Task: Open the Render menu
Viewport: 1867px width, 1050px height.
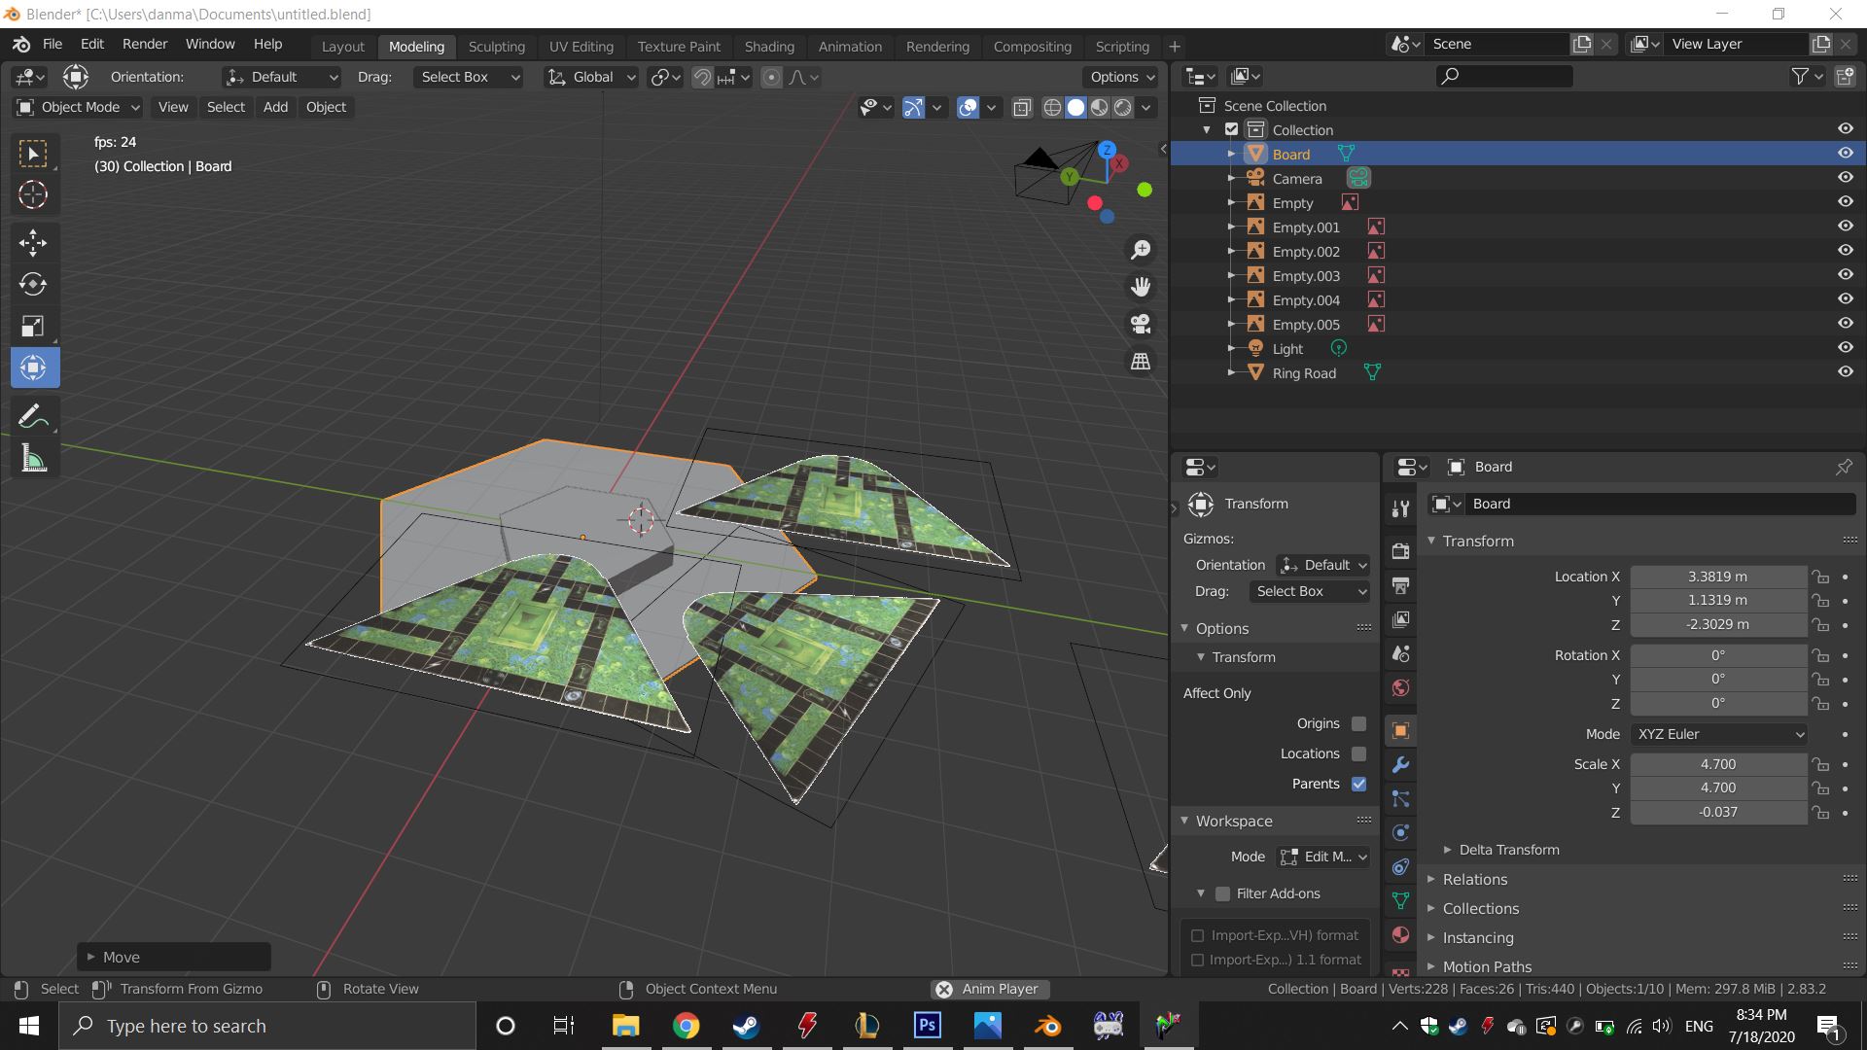Action: [145, 44]
